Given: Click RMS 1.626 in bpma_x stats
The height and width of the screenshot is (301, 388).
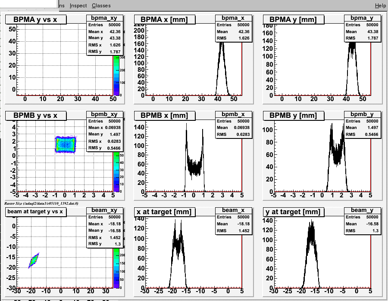Looking at the screenshot, I should pos(233,38).
